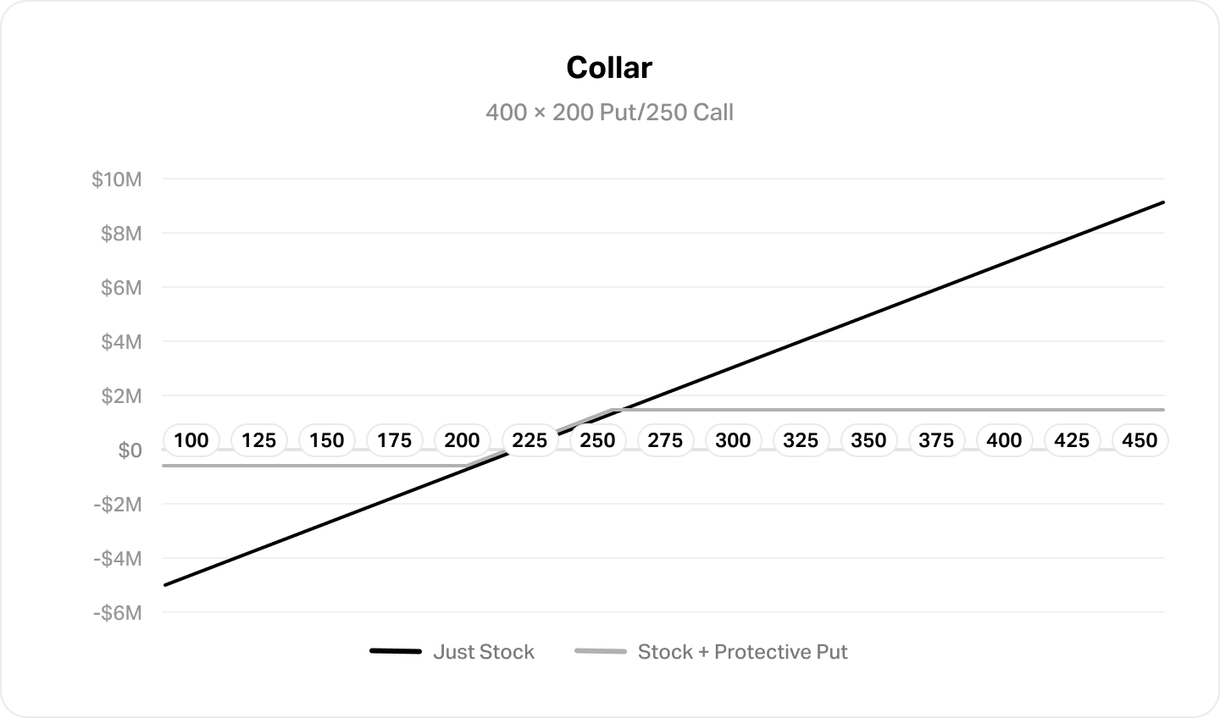
Task: Pick the 225 price pill
Action: (x=530, y=440)
